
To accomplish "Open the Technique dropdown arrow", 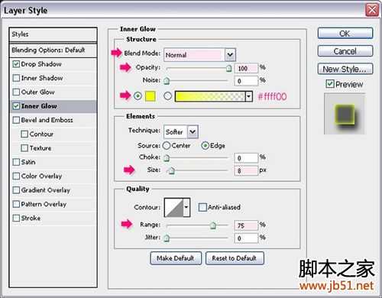I will [193, 131].
